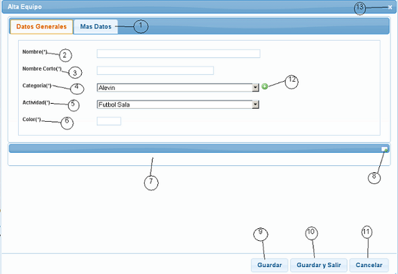Focus the Nombre text field

(178, 54)
